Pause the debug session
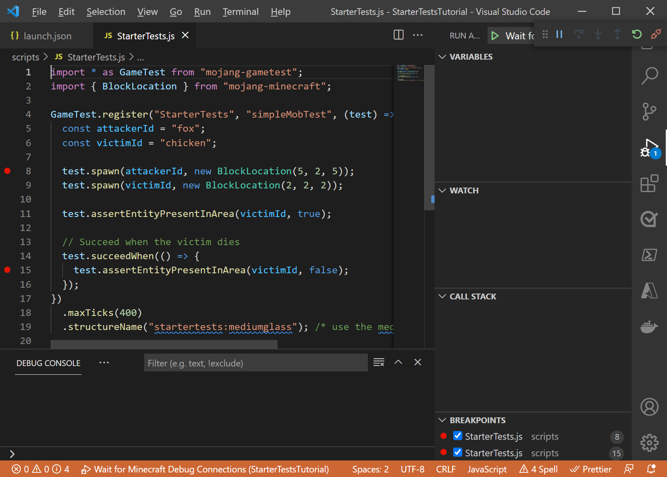 coord(559,34)
